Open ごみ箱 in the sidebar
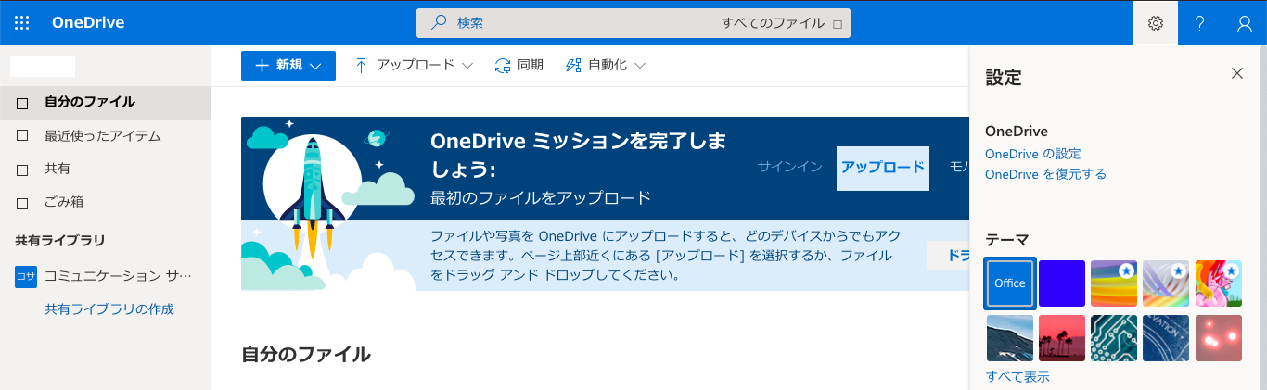The width and height of the screenshot is (1267, 390). pyautogui.click(x=106, y=202)
